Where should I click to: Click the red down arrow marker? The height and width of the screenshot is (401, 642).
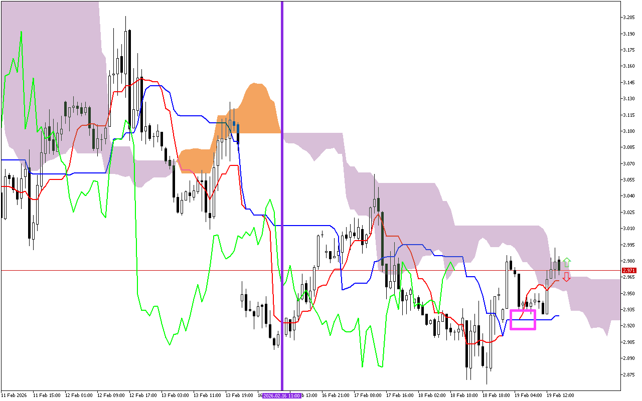click(566, 277)
